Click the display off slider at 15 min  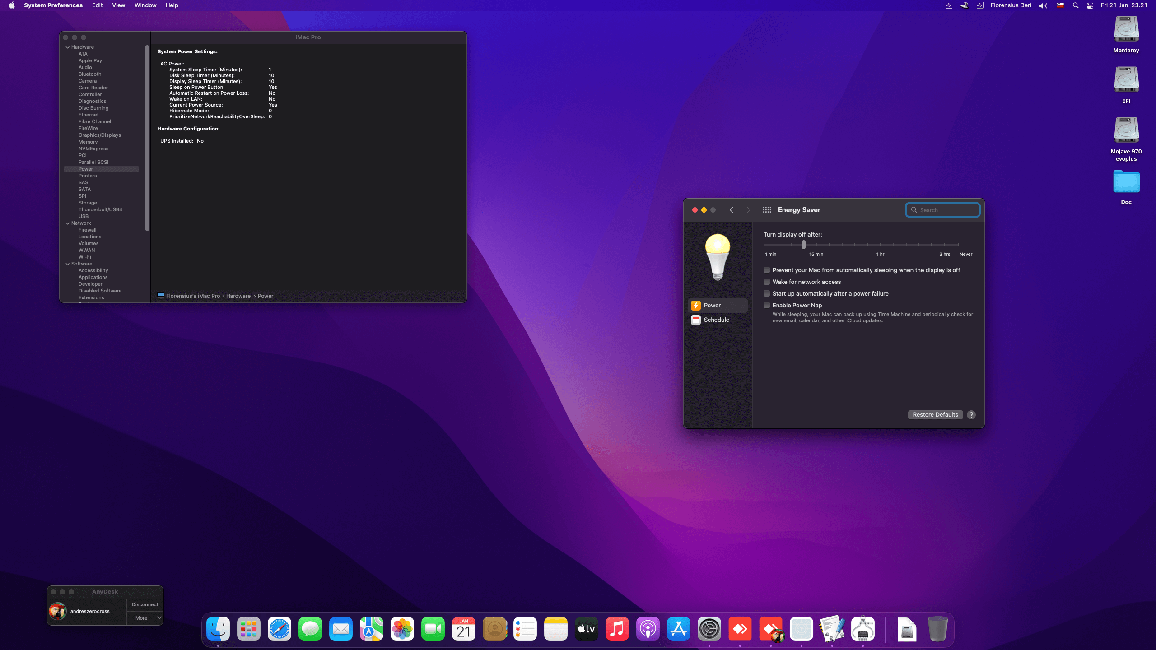816,245
